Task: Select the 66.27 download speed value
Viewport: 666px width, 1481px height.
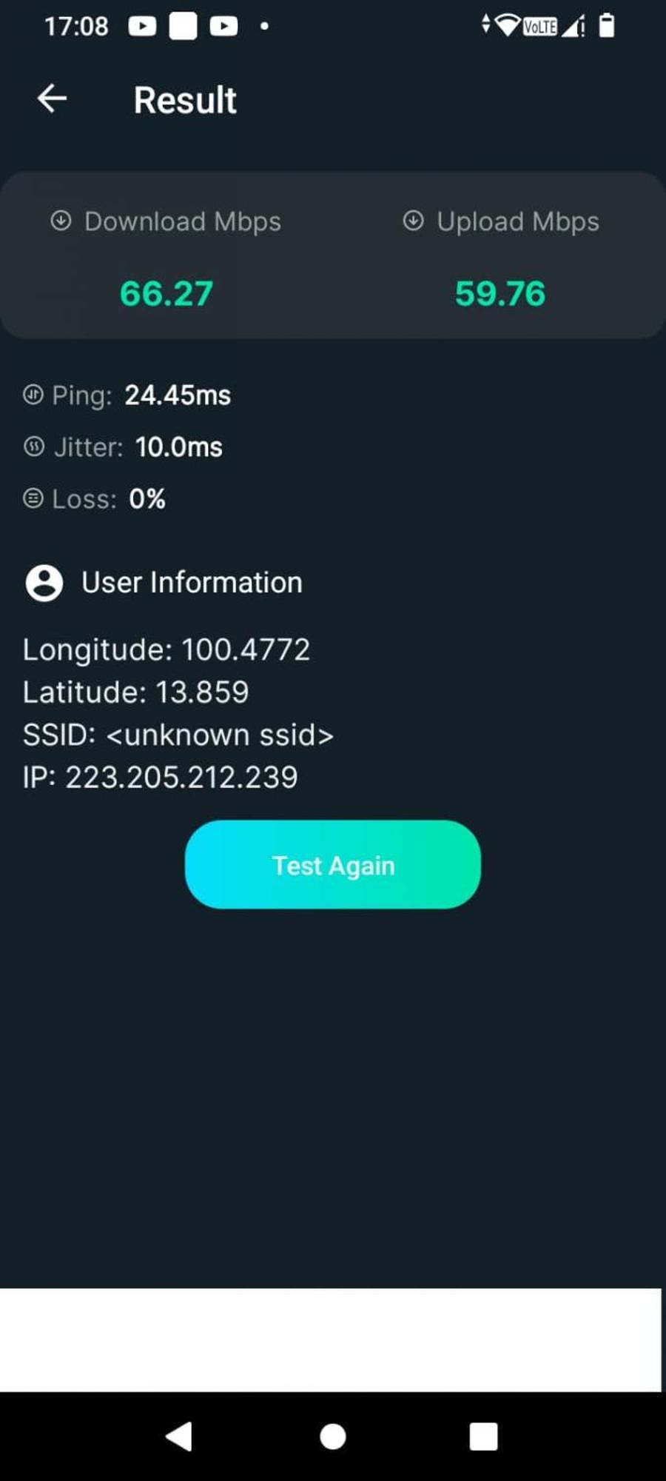Action: tap(166, 294)
